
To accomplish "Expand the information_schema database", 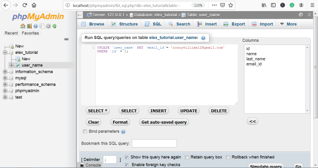I will point(5,71).
